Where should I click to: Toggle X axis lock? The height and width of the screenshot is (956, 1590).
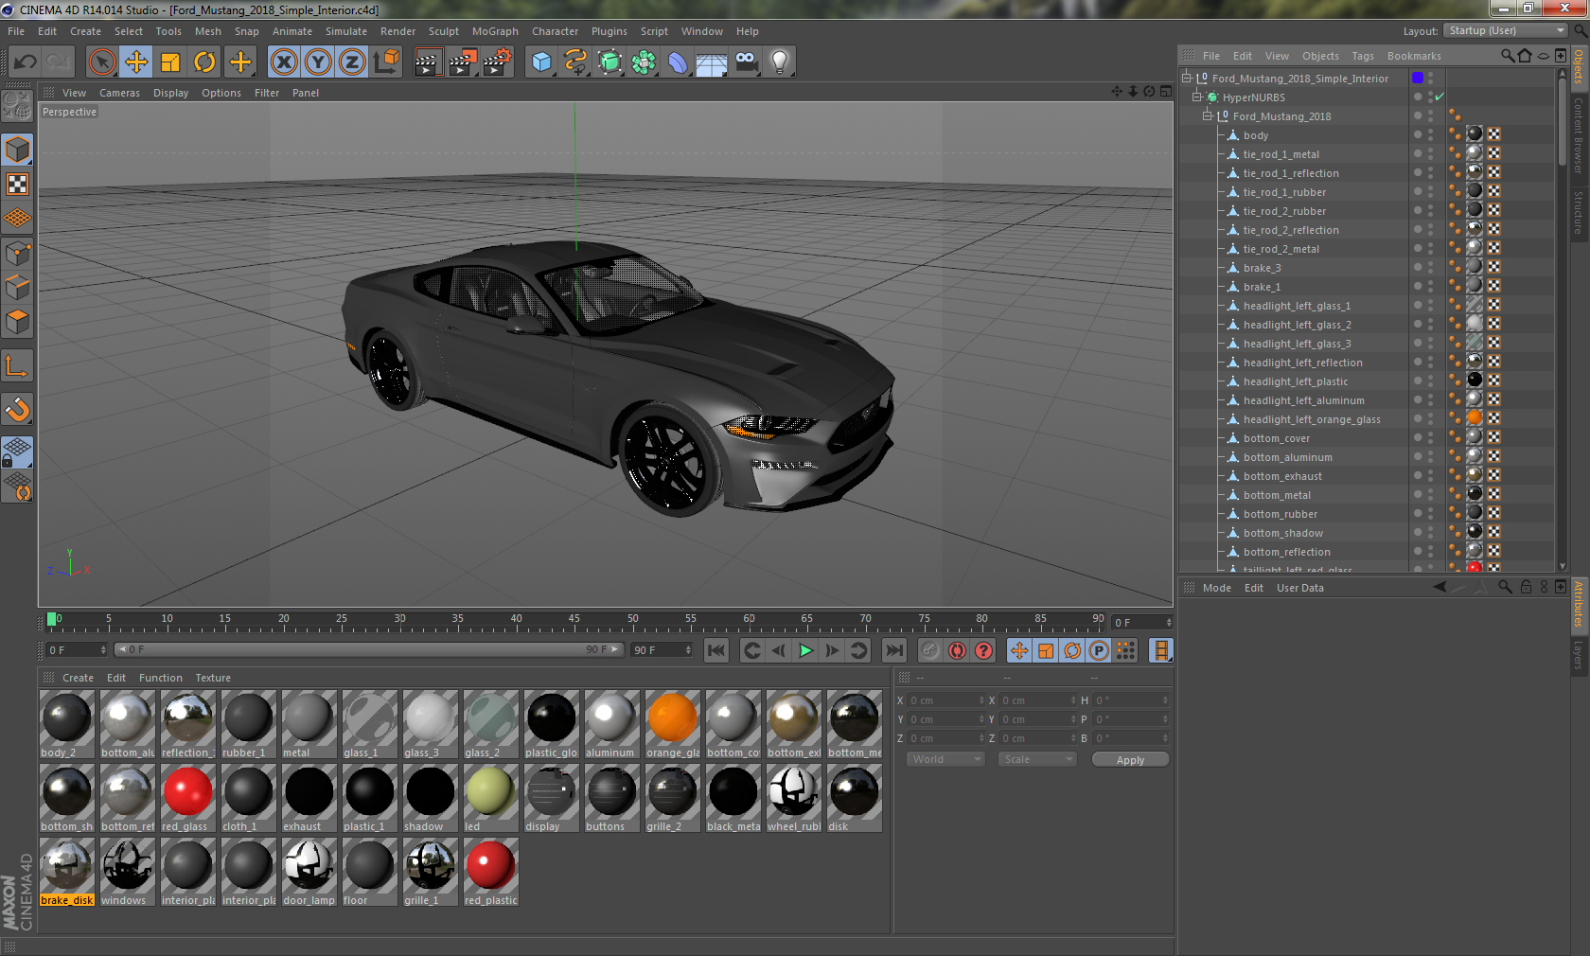[x=284, y=62]
